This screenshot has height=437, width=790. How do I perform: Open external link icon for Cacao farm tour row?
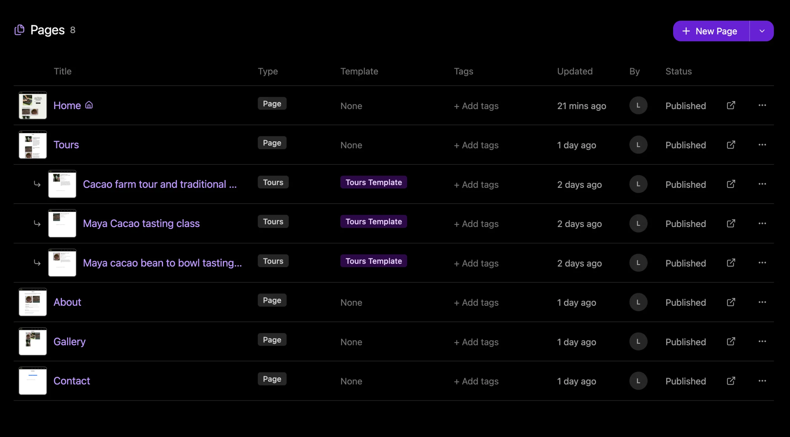tap(731, 184)
